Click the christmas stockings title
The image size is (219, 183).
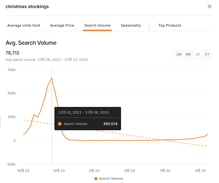[x=27, y=7]
